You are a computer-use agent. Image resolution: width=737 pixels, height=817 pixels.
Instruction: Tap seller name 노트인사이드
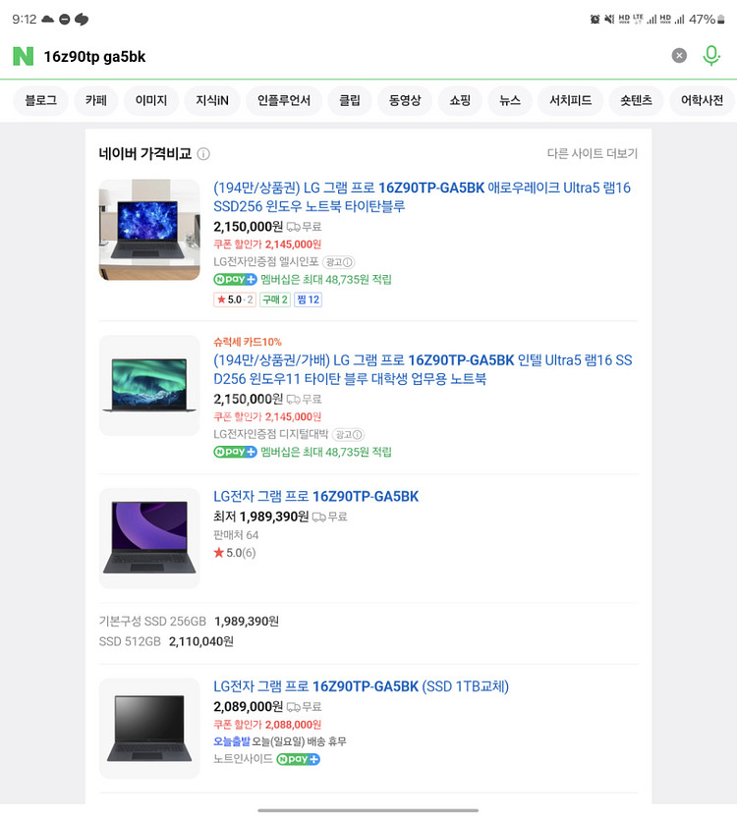click(243, 759)
